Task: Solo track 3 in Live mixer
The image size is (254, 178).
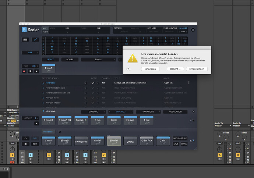Action: pyautogui.click(x=31, y=159)
